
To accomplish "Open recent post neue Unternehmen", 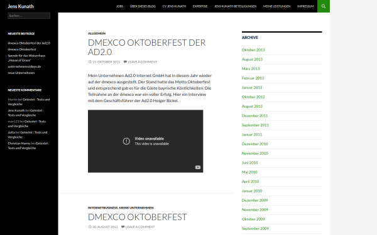I will coord(21,73).
